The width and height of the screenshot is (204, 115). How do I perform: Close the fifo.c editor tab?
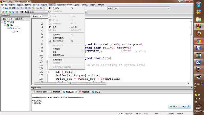point(41,16)
